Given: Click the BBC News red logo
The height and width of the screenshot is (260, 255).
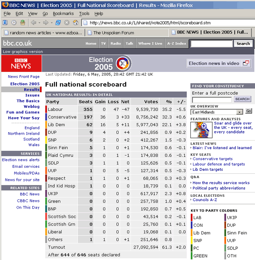Looking at the screenshot, I should (x=21, y=63).
